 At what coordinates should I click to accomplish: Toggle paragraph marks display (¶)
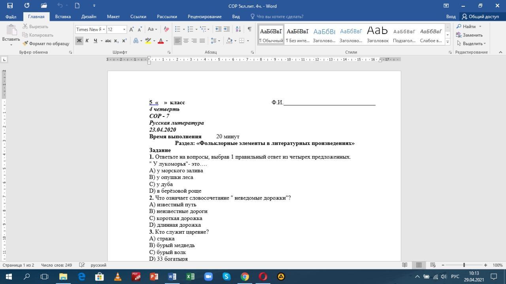(249, 29)
